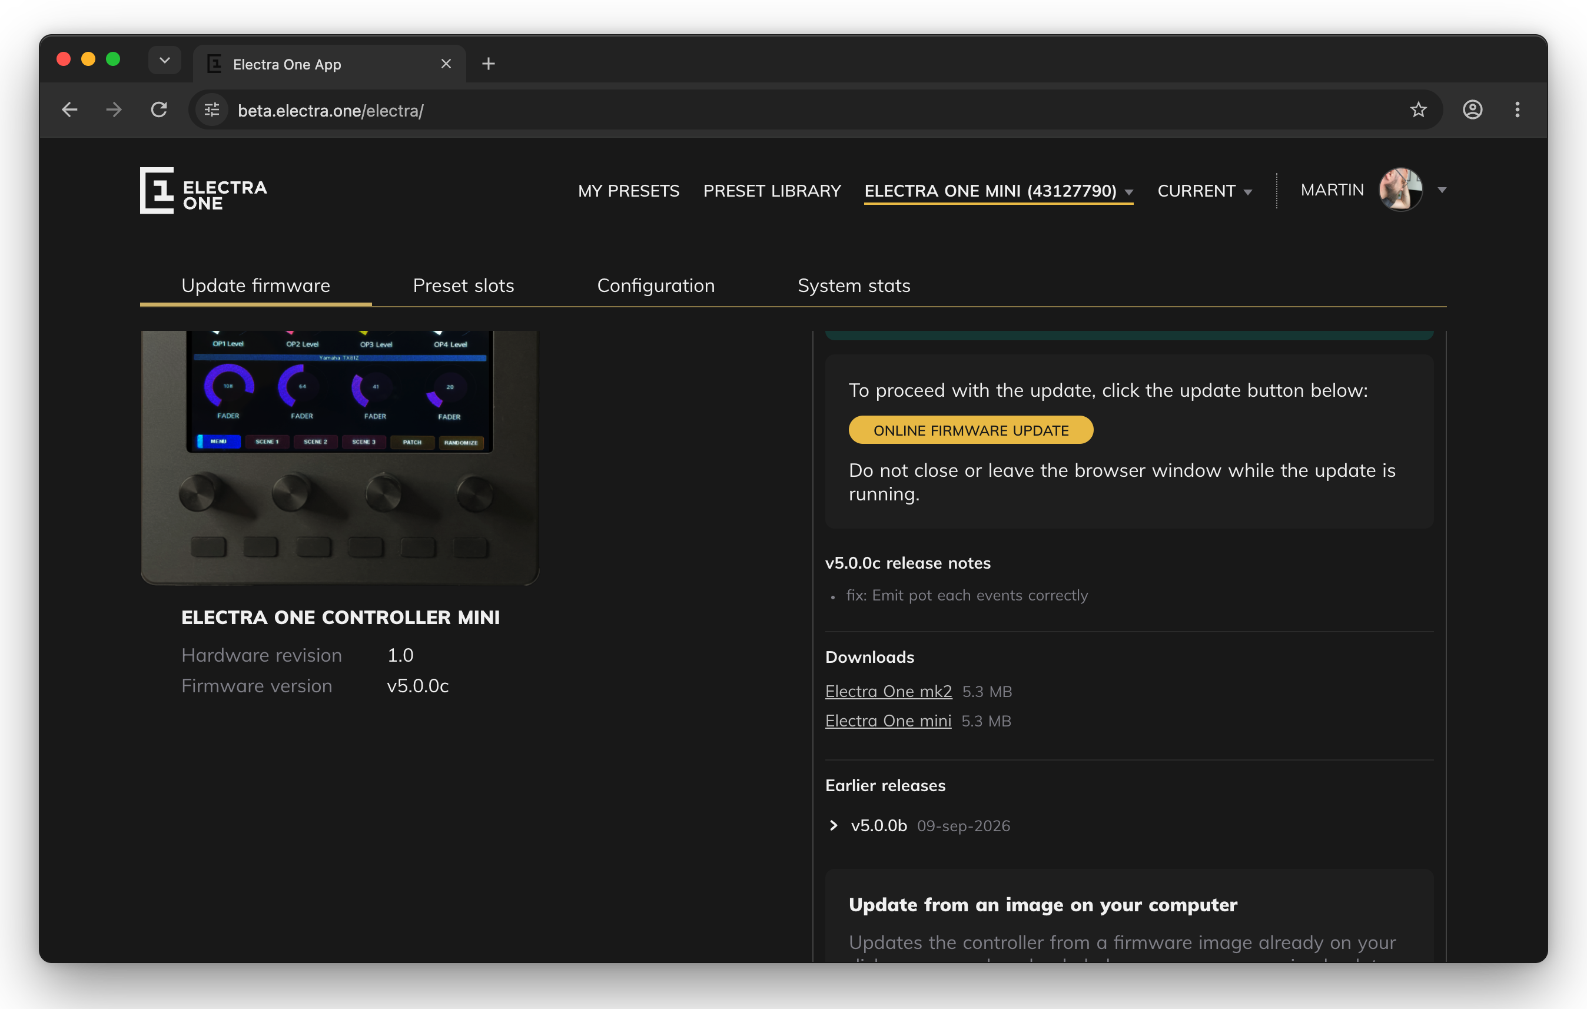Viewport: 1587px width, 1009px height.
Task: Open the tab search dropdown
Action: click(165, 61)
